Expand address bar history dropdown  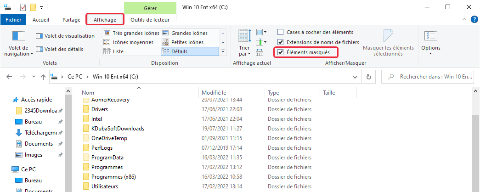[355, 77]
